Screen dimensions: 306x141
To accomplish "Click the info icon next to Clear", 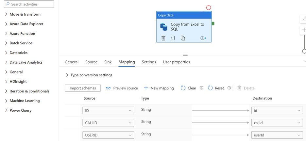I will [201, 88].
